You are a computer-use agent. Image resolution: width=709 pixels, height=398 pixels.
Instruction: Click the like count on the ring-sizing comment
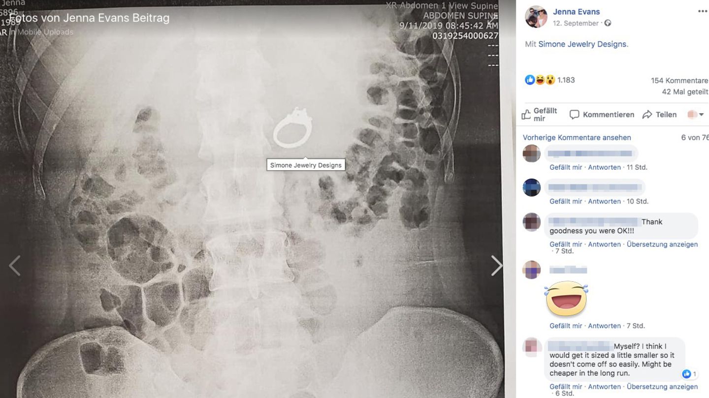(x=690, y=374)
